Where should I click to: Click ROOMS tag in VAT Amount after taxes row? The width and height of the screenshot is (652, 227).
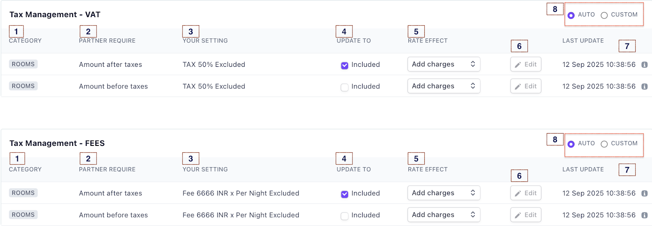point(23,64)
